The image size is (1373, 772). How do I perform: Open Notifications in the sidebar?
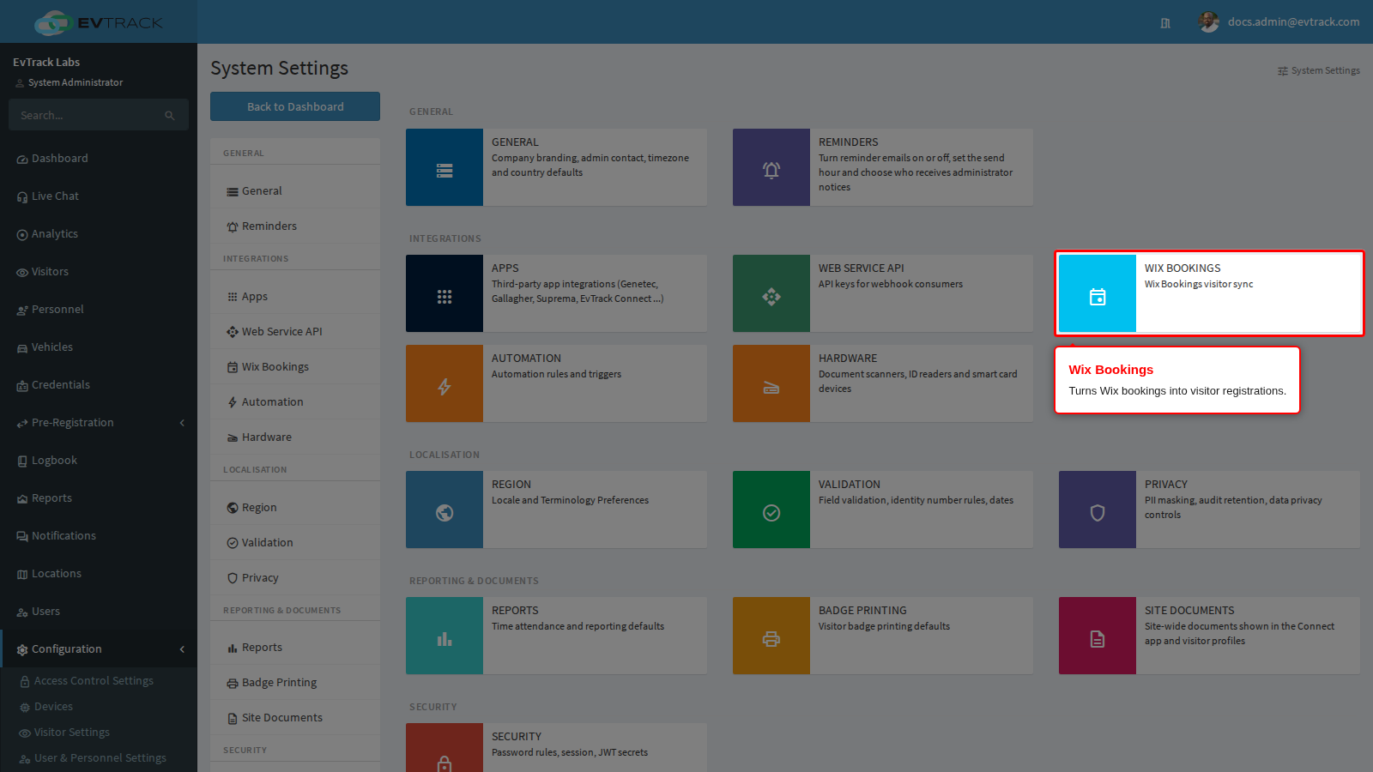(99, 536)
